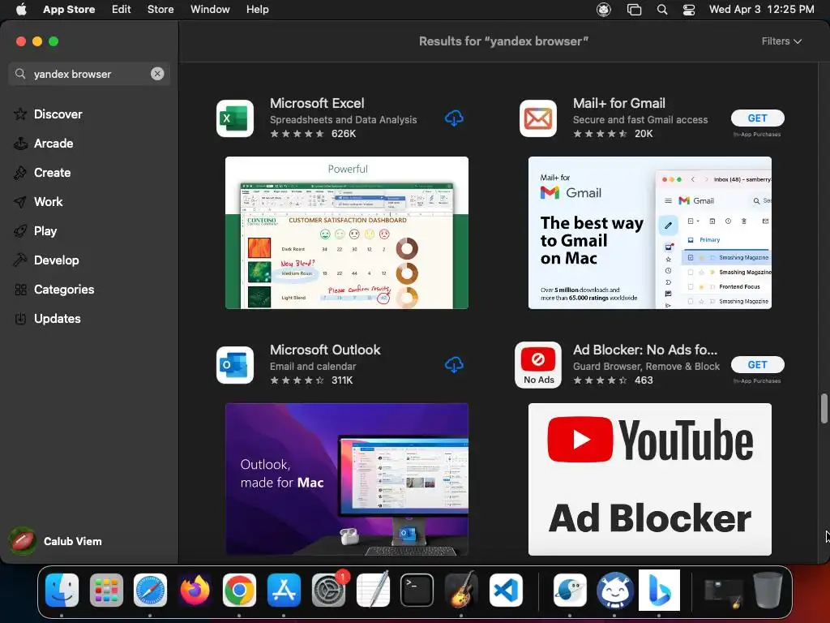This screenshot has height=623, width=830.
Task: Launch Safari from the Dock
Action: [x=150, y=590]
